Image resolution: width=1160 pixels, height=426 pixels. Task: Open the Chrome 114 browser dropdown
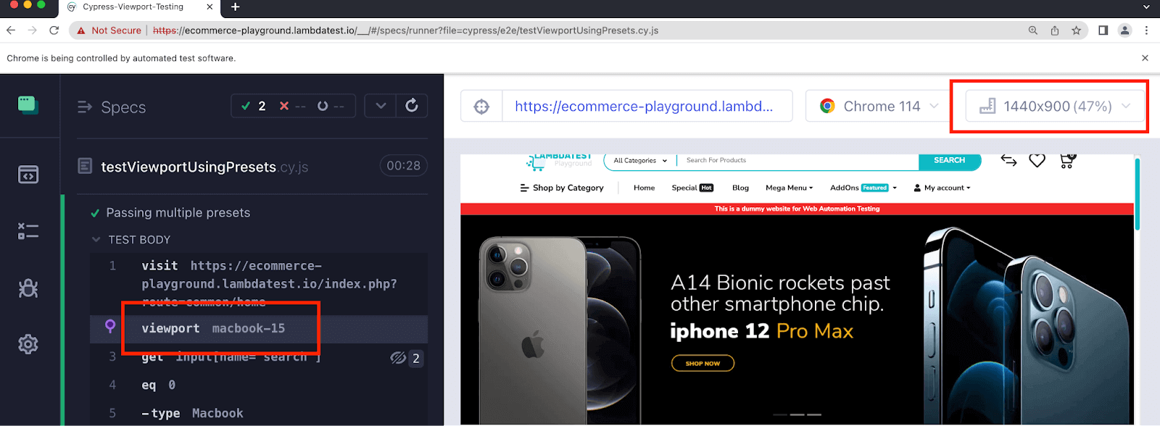[879, 106]
